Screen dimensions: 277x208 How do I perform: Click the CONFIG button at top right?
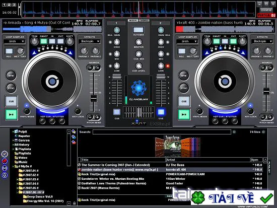coord(266,10)
